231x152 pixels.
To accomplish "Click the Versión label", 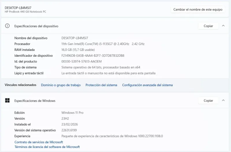I will point(20,118).
